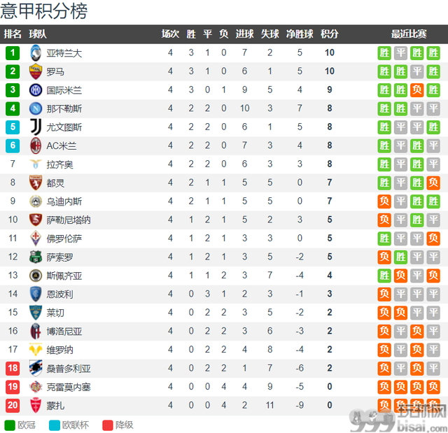448x433 pixels.
Task: Click the red rank 18 badge
Action: click(13, 368)
